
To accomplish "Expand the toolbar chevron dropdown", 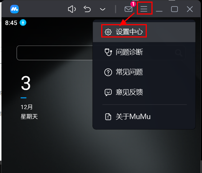I will [103, 9].
